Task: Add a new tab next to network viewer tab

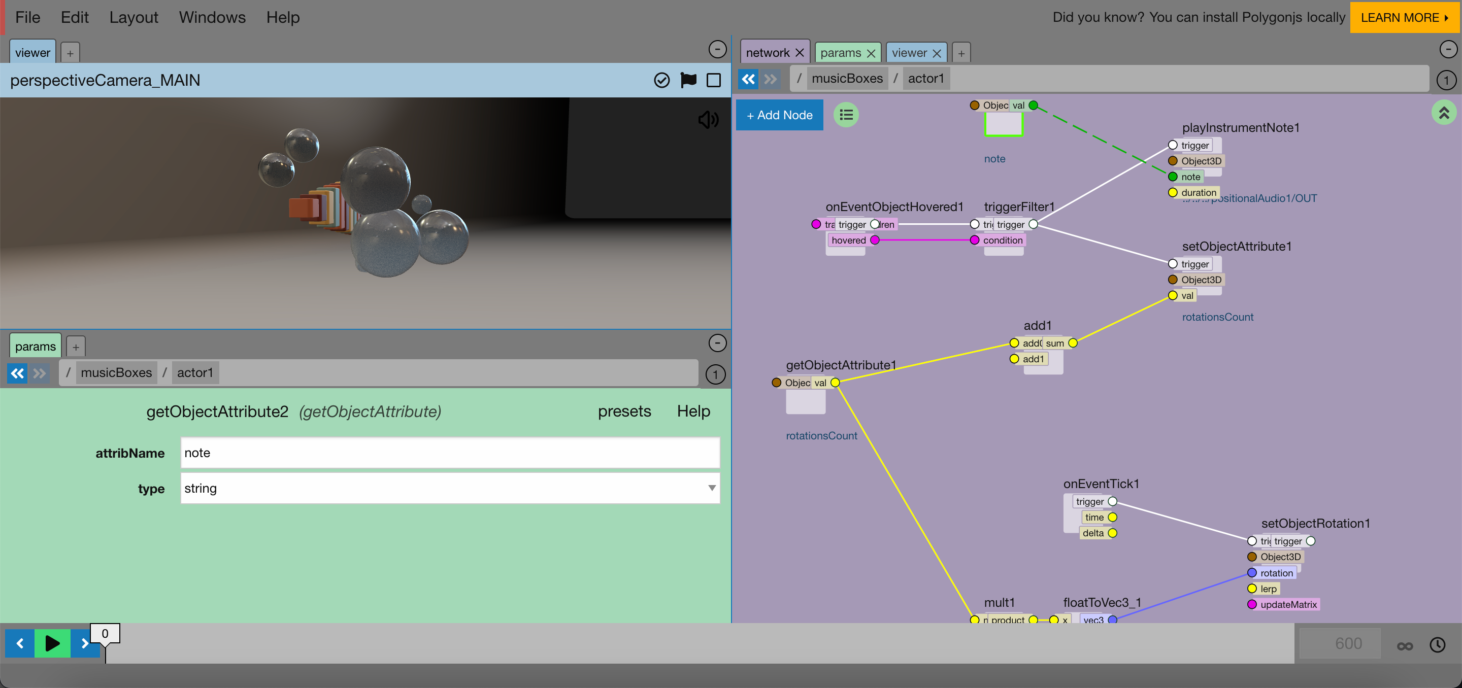Action: pos(961,53)
